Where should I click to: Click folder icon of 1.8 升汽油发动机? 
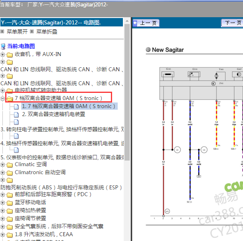tap(10, 235)
